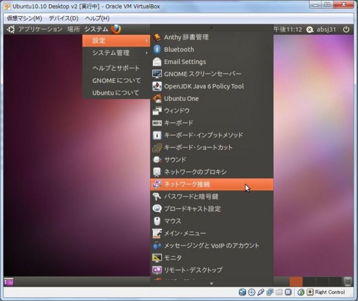Click the リモート・デスクトップ icon
Image resolution: width=358 pixels, height=301 pixels.
point(157,270)
